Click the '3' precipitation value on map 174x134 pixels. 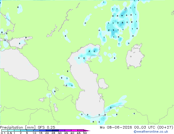pos(113,30)
